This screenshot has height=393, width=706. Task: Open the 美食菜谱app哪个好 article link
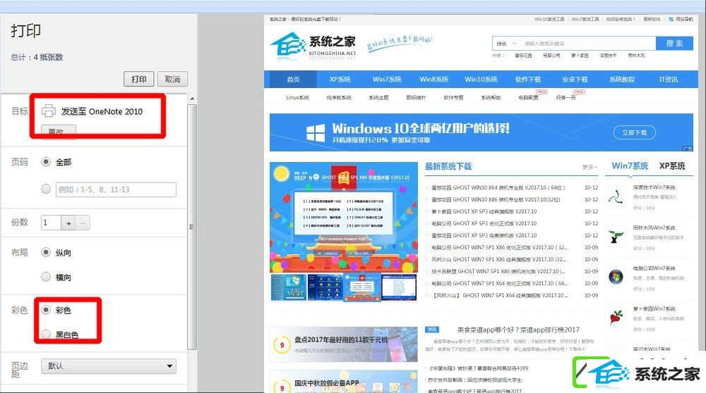pyautogui.click(x=518, y=330)
